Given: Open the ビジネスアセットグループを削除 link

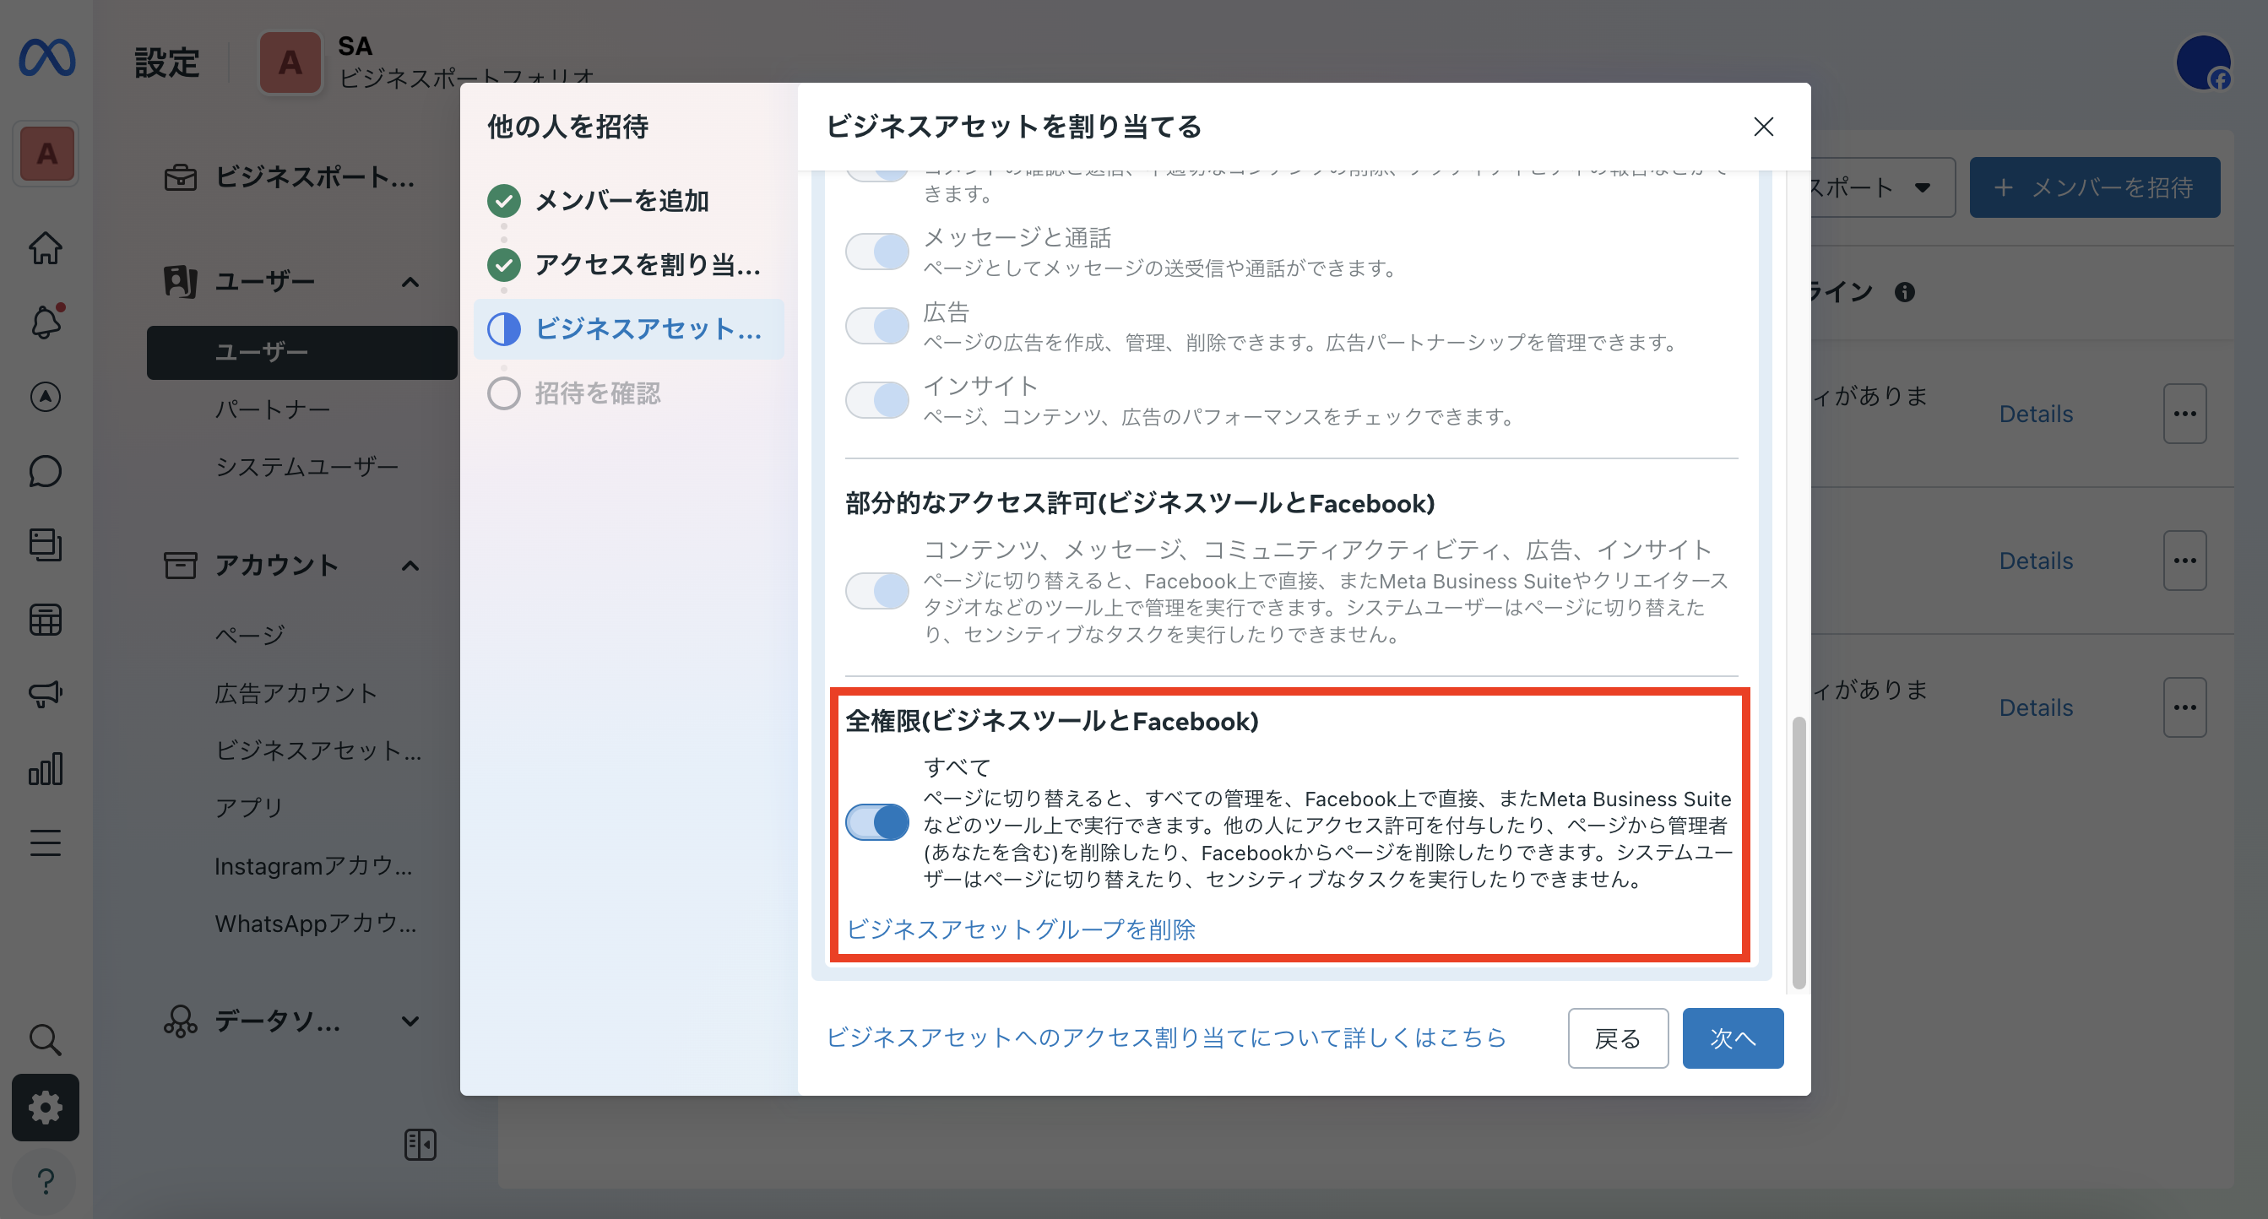Looking at the screenshot, I should click(1022, 929).
